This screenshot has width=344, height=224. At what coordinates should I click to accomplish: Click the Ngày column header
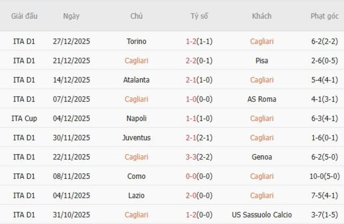pyautogui.click(x=71, y=16)
